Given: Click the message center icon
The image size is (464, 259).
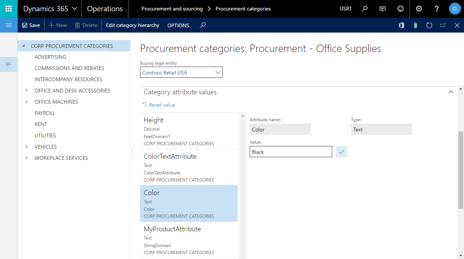Looking at the screenshot, I should (x=383, y=9).
